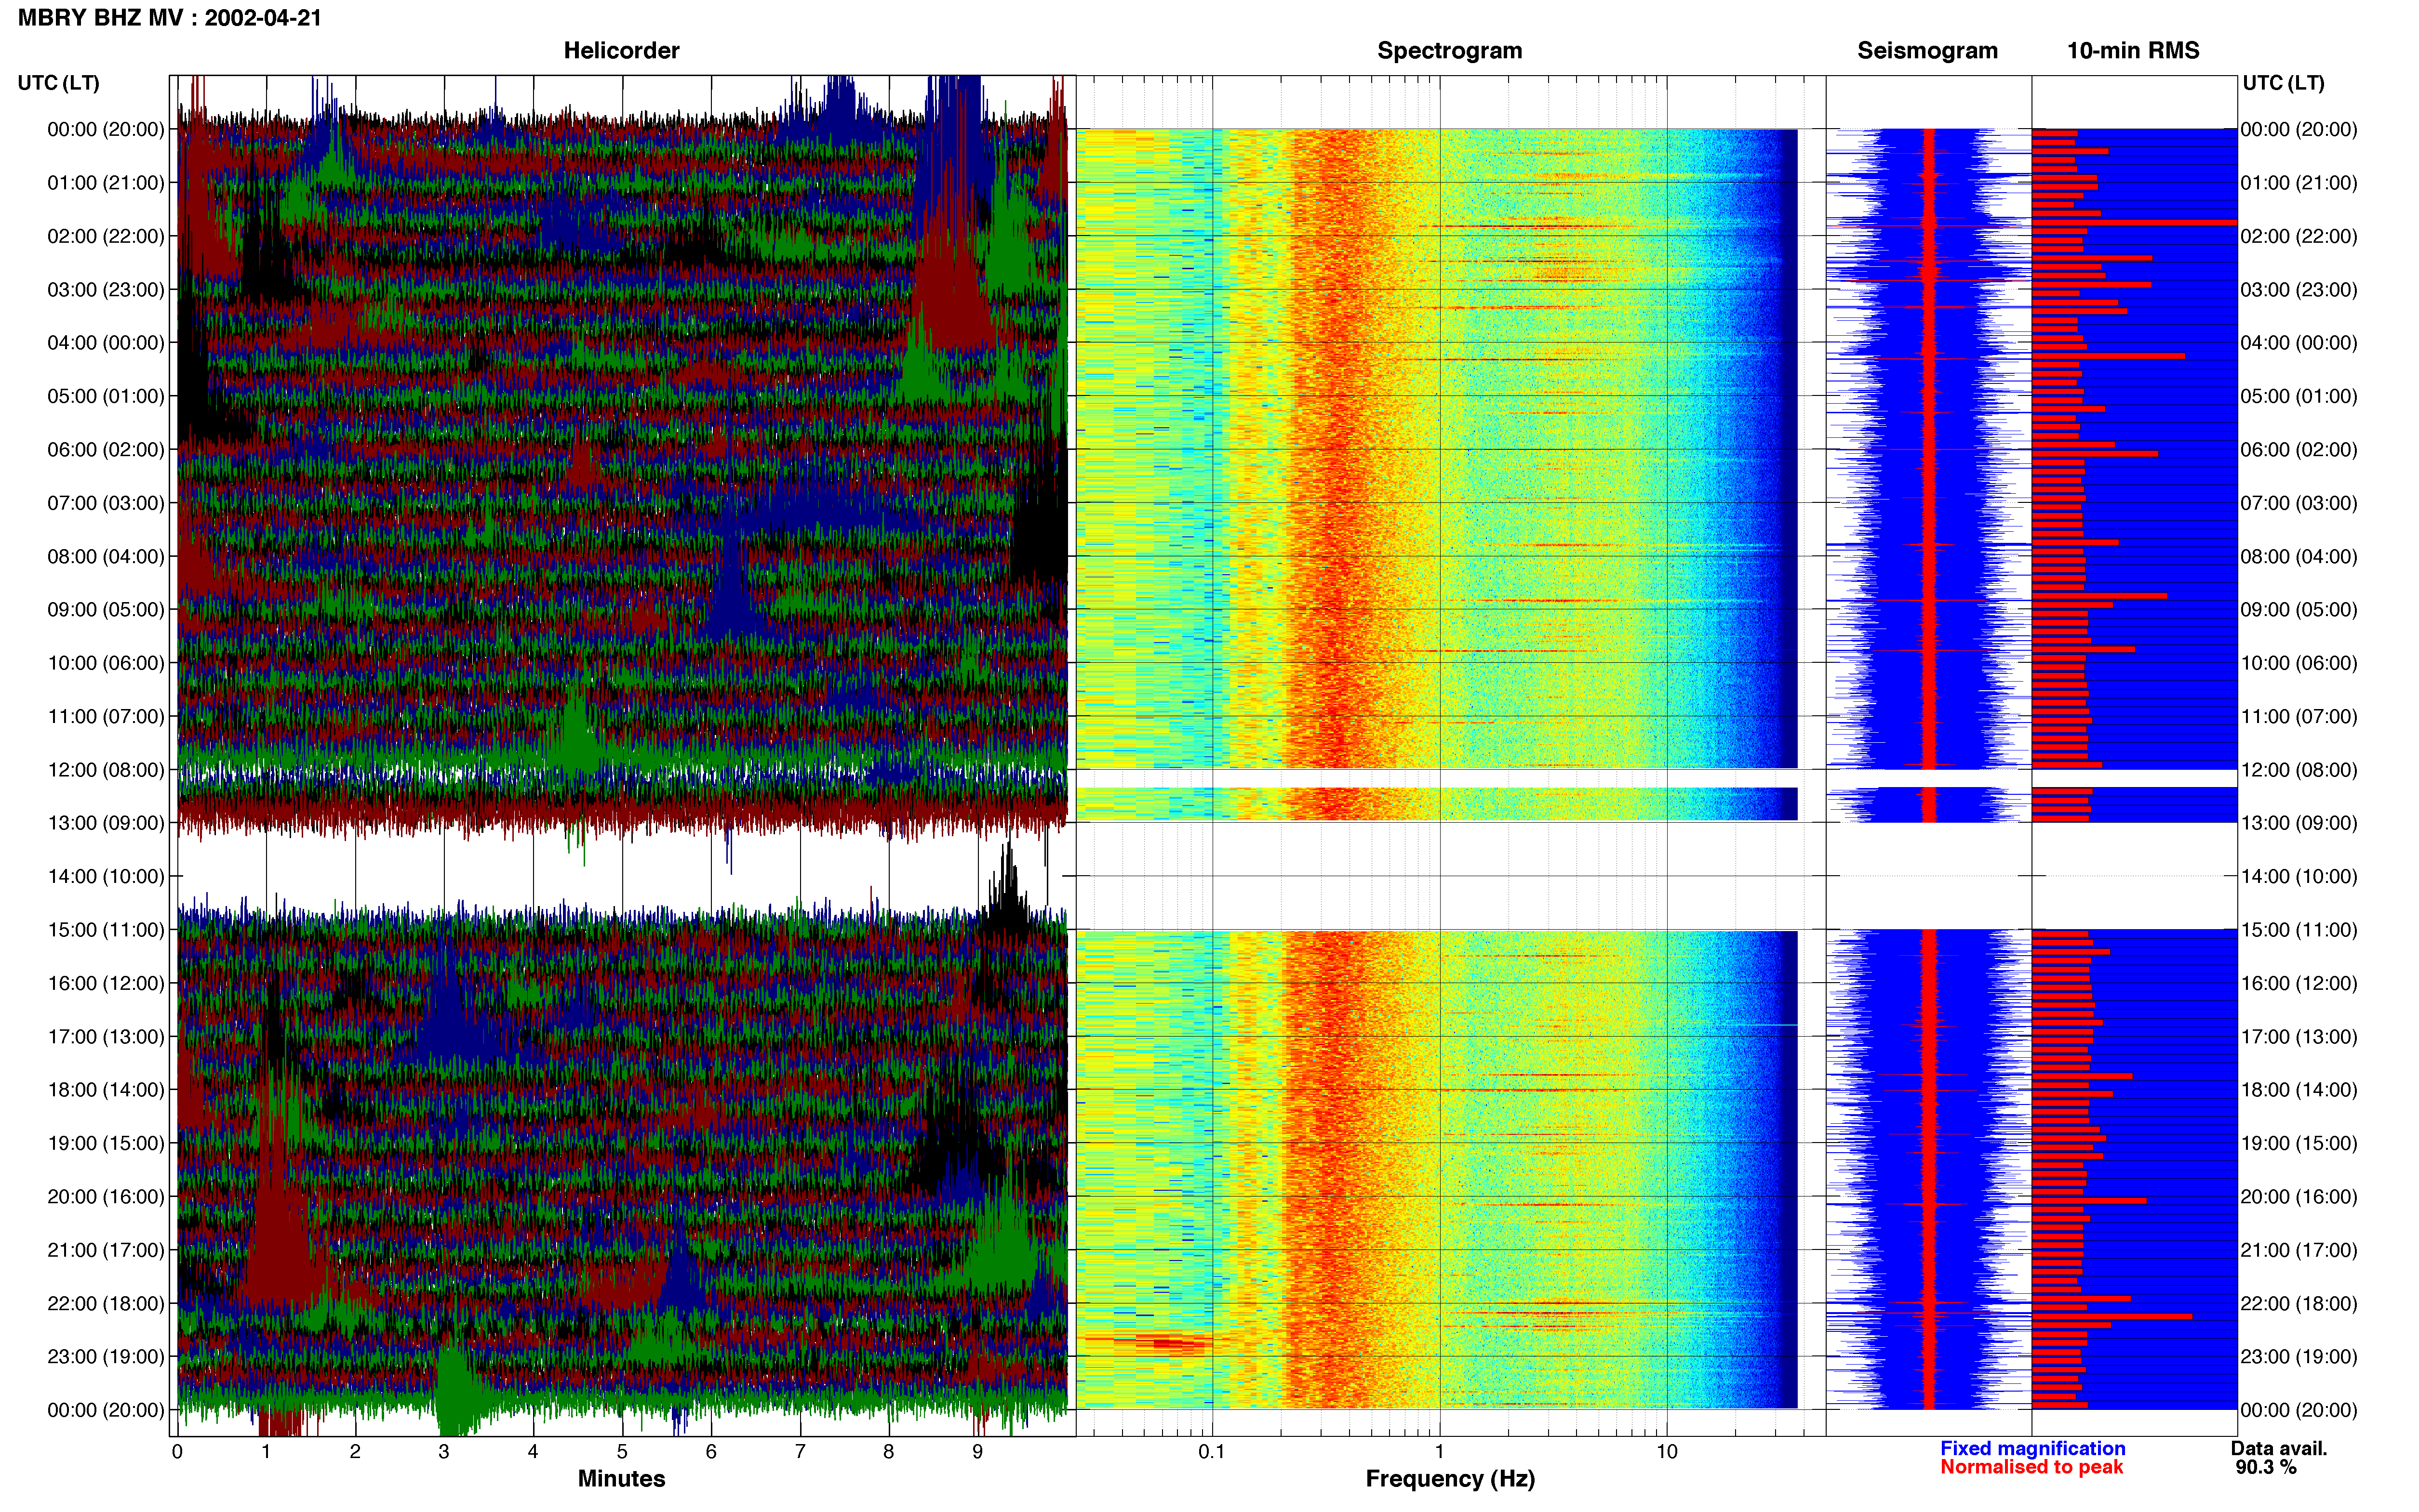Viewport: 2419px width, 1512px height.
Task: Click the '2' tick on the Minutes axis
Action: [355, 1451]
